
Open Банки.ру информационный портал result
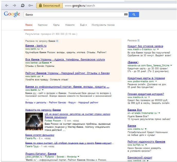pyautogui.click(x=67, y=87)
